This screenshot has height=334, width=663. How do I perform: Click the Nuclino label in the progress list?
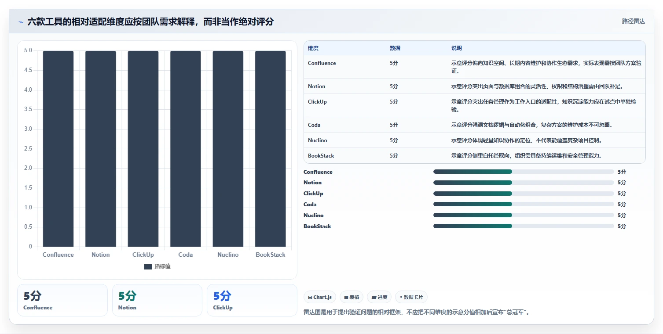click(x=313, y=215)
